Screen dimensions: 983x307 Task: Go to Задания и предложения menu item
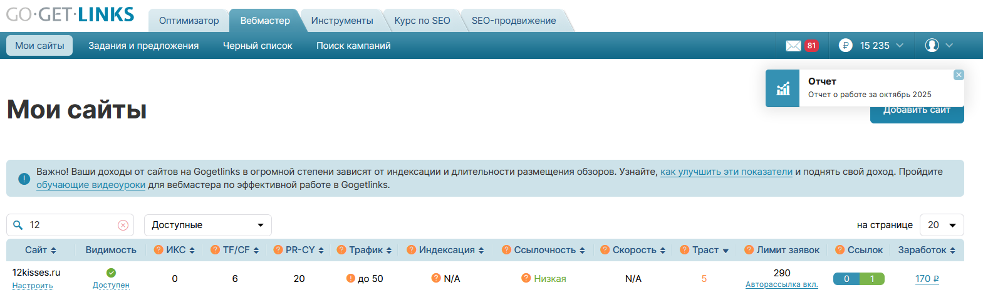click(143, 46)
